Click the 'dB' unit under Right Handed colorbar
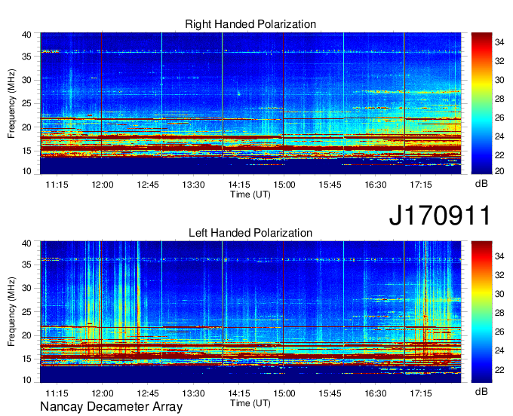The height and width of the screenshot is (416, 513). 481,184
